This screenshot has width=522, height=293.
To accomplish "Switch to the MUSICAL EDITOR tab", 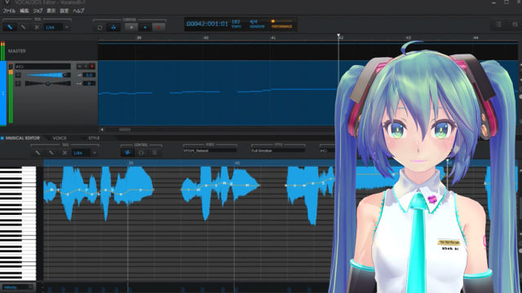I will click(x=23, y=138).
